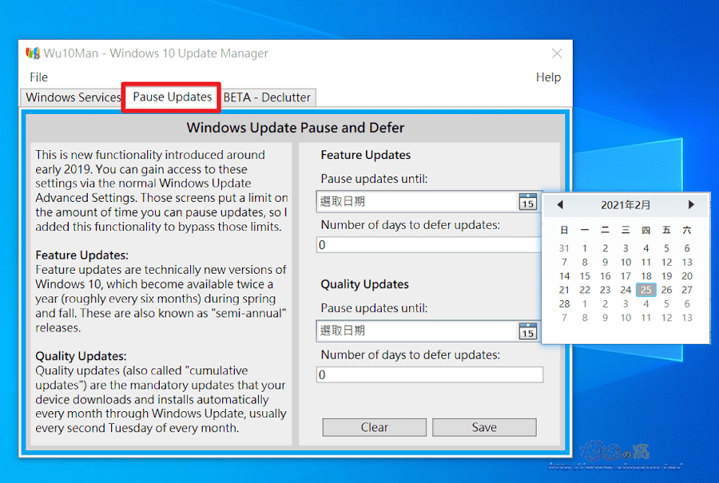Go to previous month in calendar
This screenshot has width=719, height=483.
click(x=560, y=205)
